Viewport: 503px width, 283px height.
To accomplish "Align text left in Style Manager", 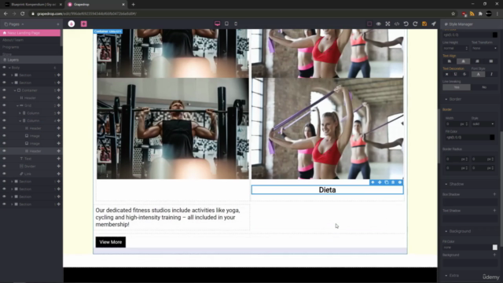I will (x=449, y=61).
